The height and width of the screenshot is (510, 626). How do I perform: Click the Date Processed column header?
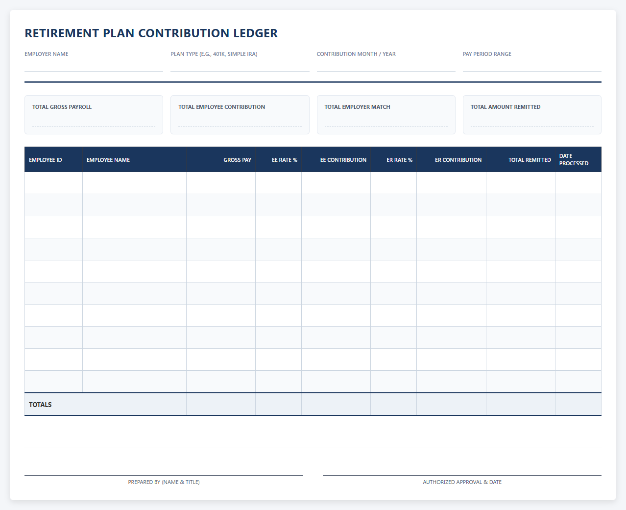[x=578, y=160]
